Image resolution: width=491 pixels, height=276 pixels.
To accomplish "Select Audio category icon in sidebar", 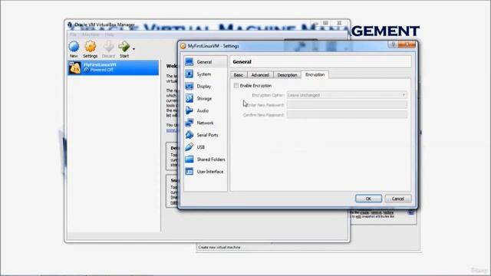I will (189, 110).
